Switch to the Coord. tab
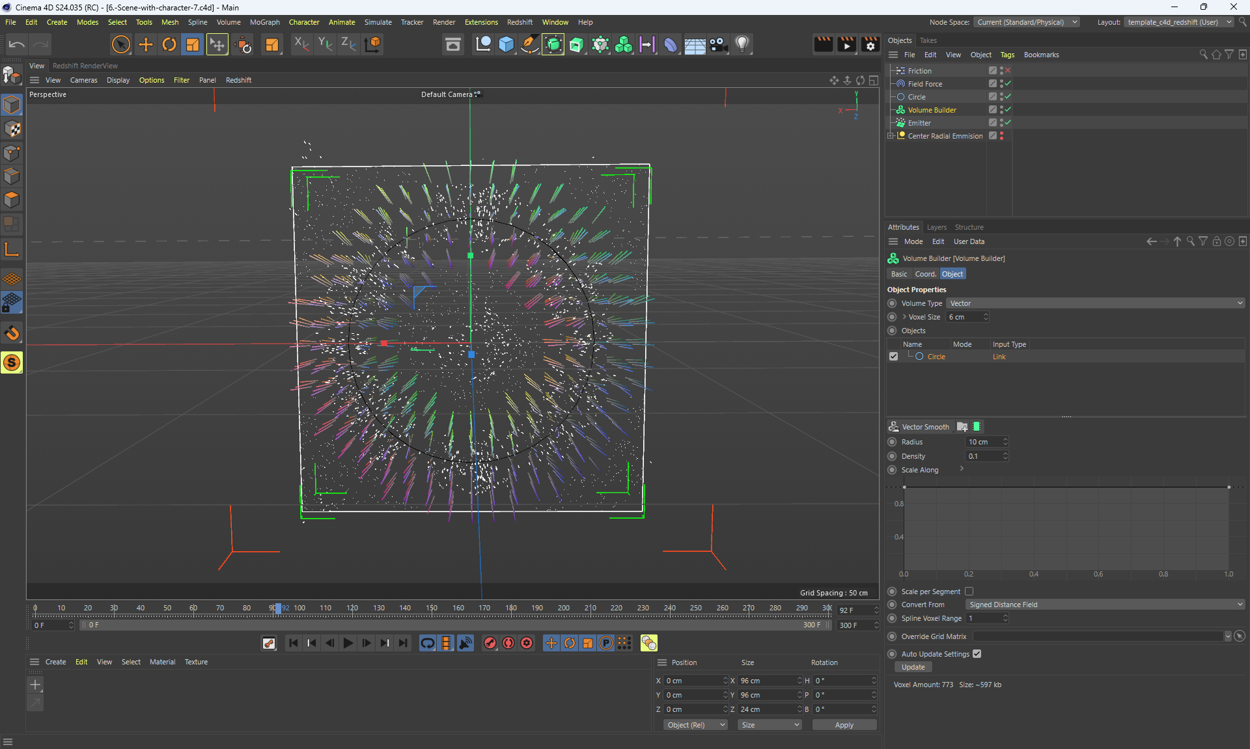Viewport: 1250px width, 749px height. (x=925, y=274)
